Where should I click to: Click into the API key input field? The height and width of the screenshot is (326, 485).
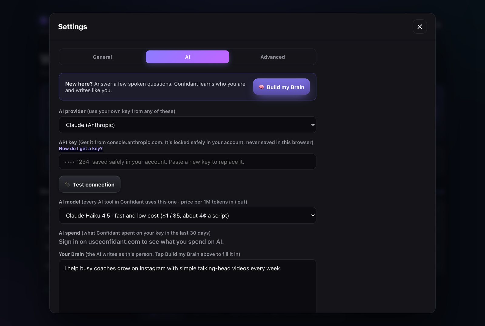(187, 162)
